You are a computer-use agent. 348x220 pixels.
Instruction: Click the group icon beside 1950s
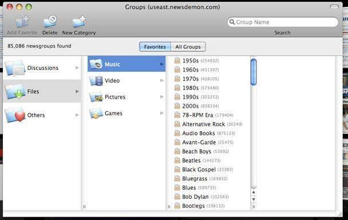click(177, 61)
